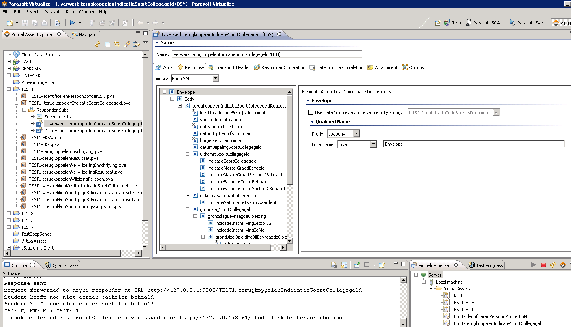Image resolution: width=571 pixels, height=327 pixels.
Task: Open the Virtual Asset Explorer view menu triangle
Action: point(145,43)
